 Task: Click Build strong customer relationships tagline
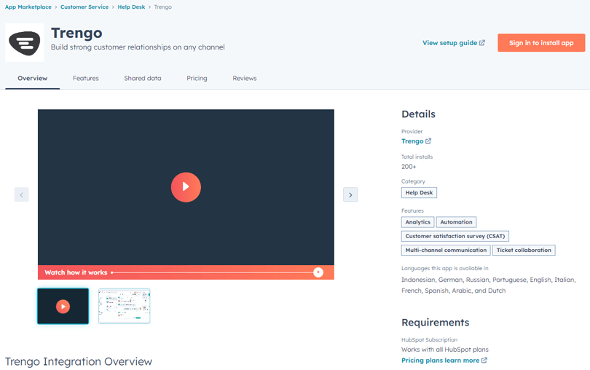tap(138, 47)
